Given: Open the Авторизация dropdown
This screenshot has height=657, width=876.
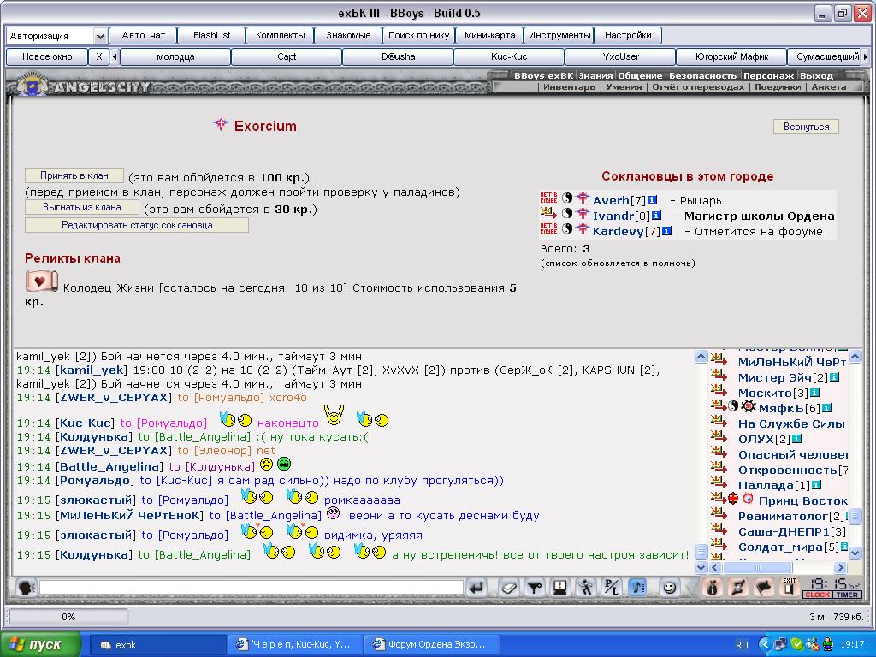Looking at the screenshot, I should coord(100,36).
